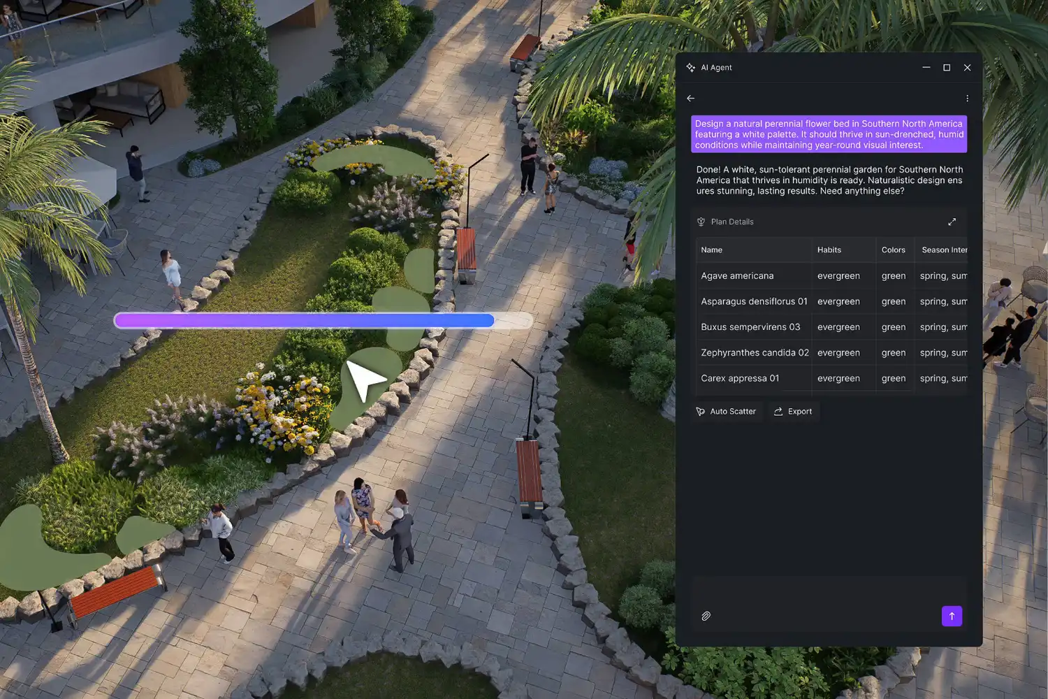The image size is (1048, 699).
Task: Click the AI Agent sparkles logo
Action: [690, 67]
